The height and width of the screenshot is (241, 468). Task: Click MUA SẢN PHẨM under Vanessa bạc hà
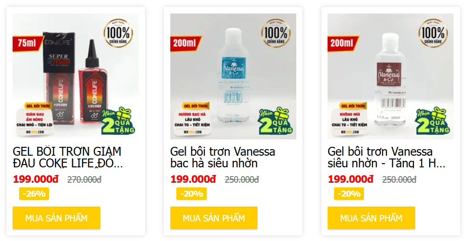pos(214,218)
